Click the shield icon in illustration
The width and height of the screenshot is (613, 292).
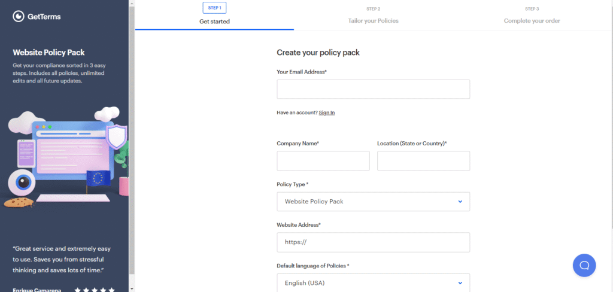click(116, 137)
